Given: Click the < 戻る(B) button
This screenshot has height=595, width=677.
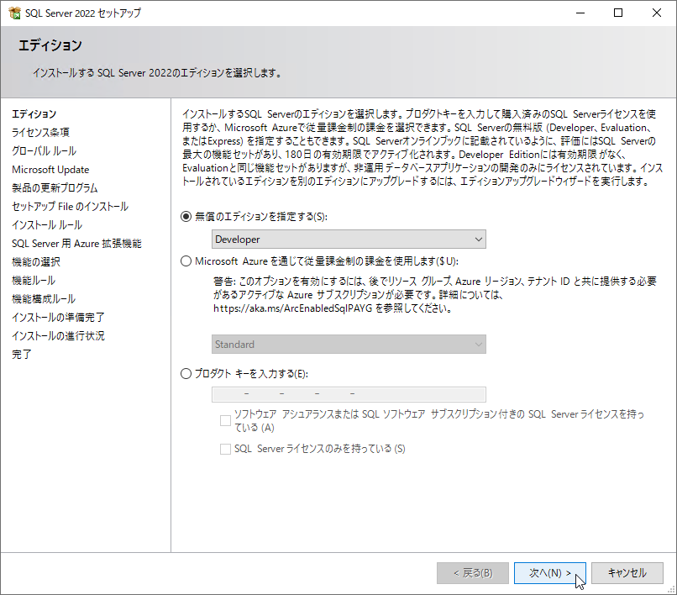Looking at the screenshot, I should [473, 573].
